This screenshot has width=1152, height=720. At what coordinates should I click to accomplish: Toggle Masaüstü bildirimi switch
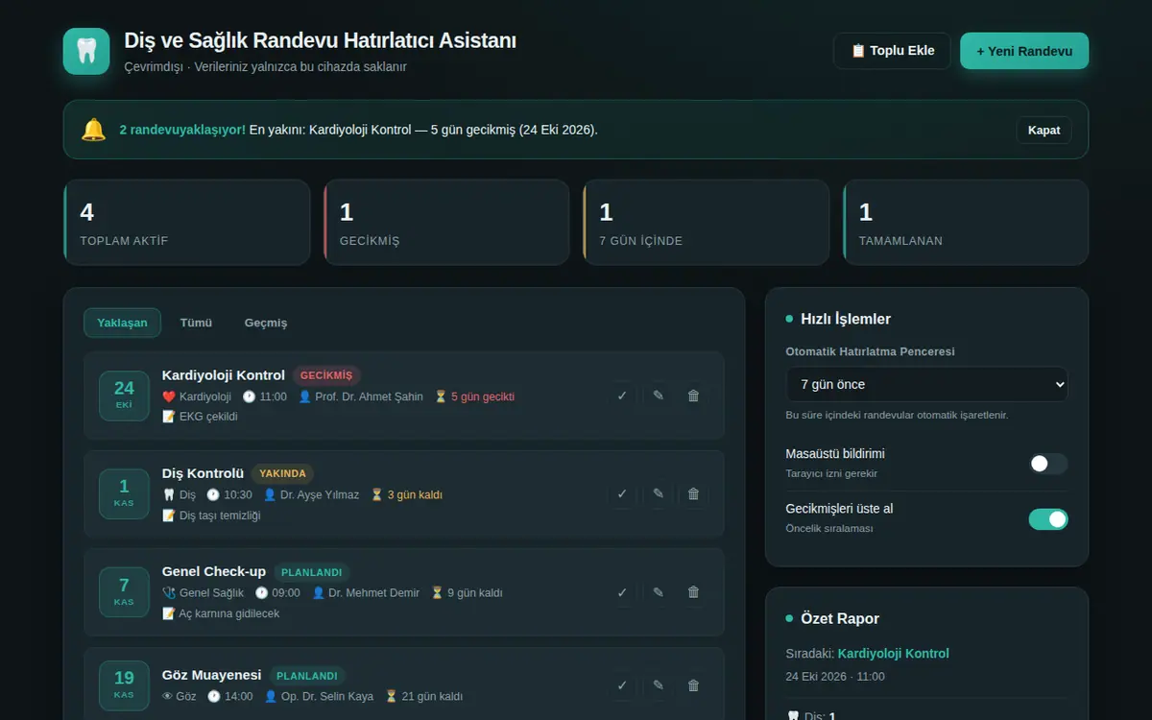pyautogui.click(x=1048, y=464)
